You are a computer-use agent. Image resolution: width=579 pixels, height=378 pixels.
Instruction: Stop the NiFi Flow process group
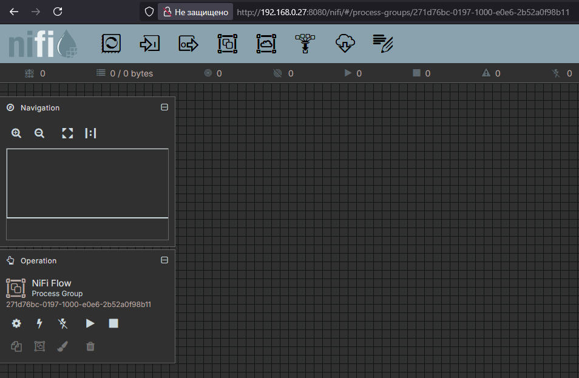pyautogui.click(x=113, y=323)
